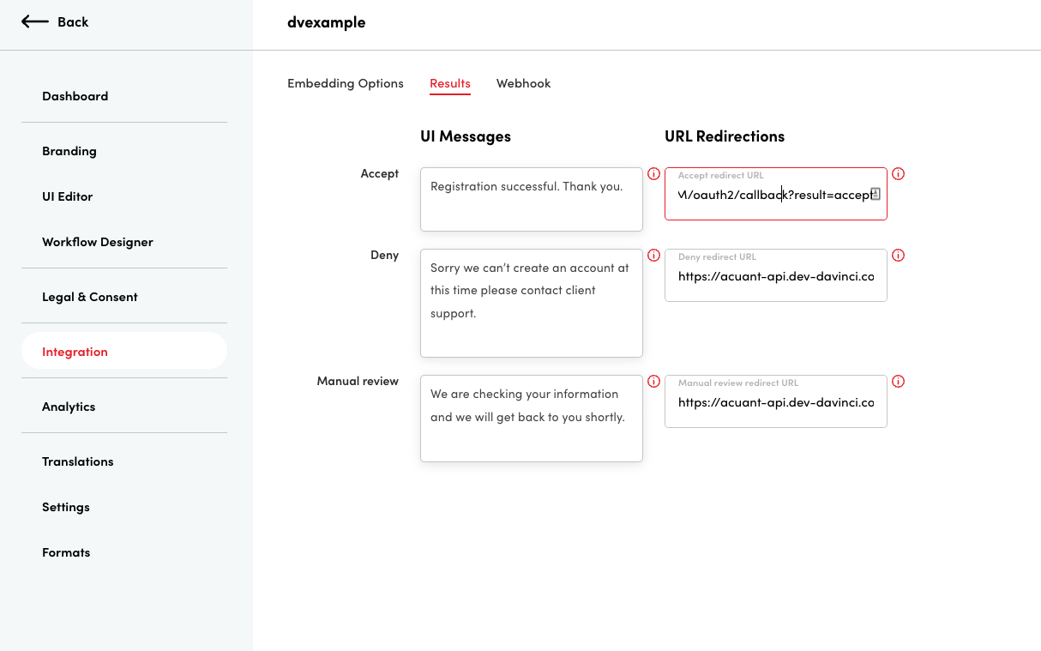Viewport: 1041px width, 651px height.
Task: Go back using the Back arrow
Action: pyautogui.click(x=55, y=22)
